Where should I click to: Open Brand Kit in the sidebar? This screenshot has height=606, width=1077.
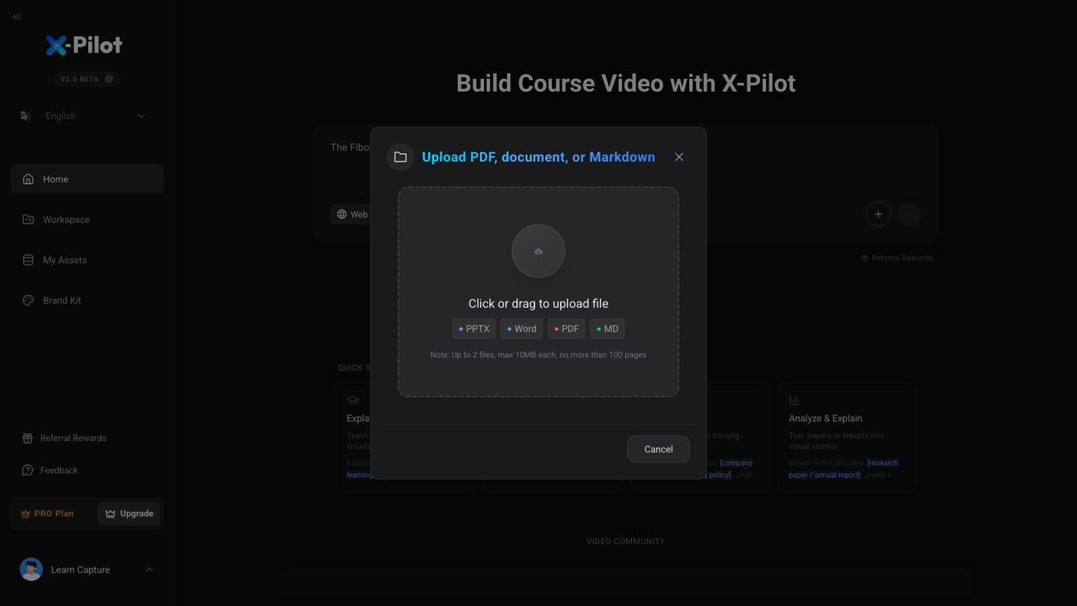[x=87, y=300]
